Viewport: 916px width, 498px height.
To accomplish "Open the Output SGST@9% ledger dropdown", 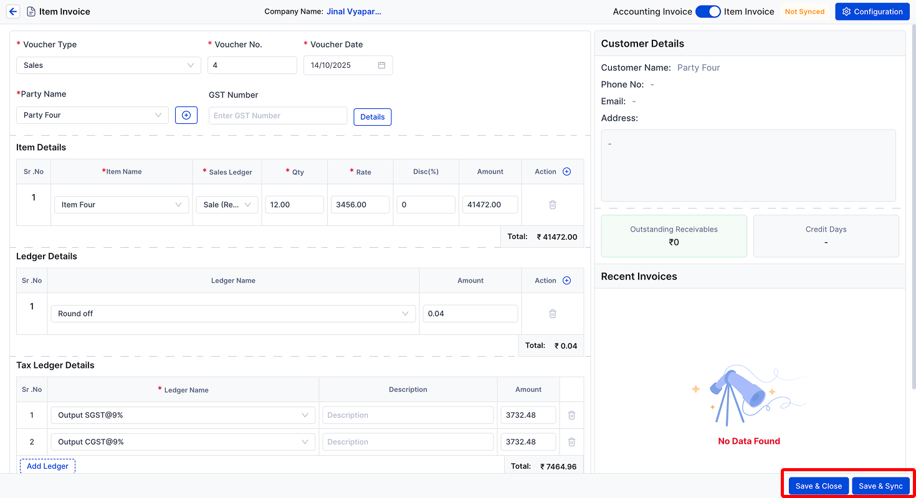I will coord(183,415).
